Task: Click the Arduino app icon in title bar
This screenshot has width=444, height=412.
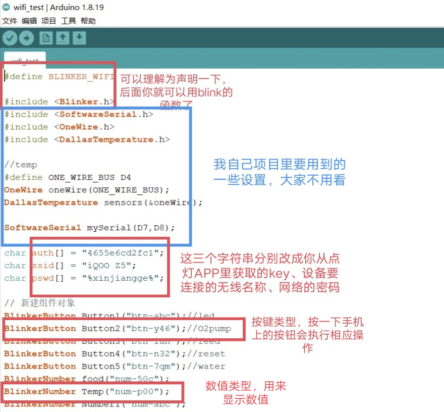Action: pyautogui.click(x=6, y=7)
